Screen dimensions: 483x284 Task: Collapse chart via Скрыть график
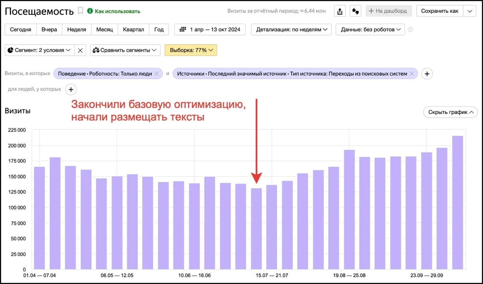point(451,112)
